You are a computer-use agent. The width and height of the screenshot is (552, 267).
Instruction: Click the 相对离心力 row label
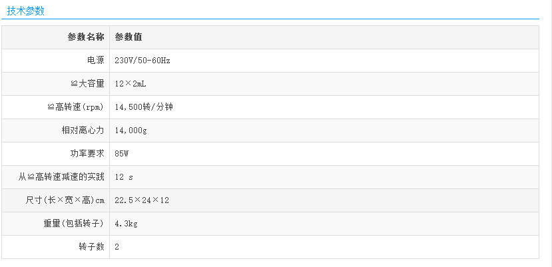click(x=83, y=131)
